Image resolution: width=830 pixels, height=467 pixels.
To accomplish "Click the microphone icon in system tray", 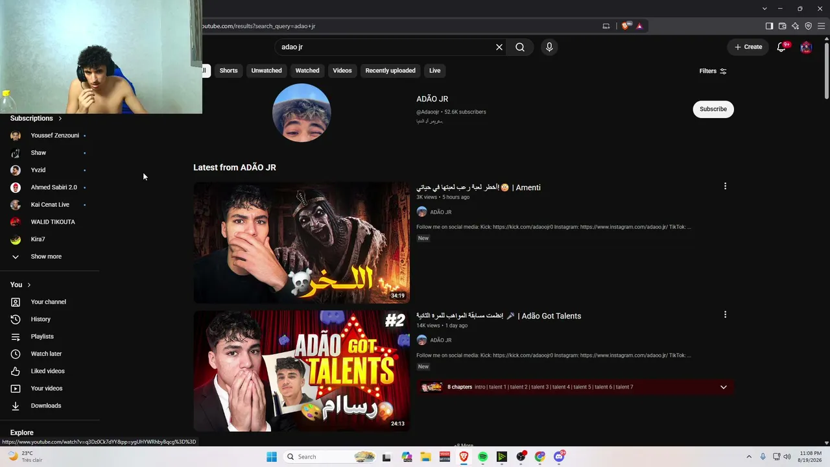I will click(763, 457).
